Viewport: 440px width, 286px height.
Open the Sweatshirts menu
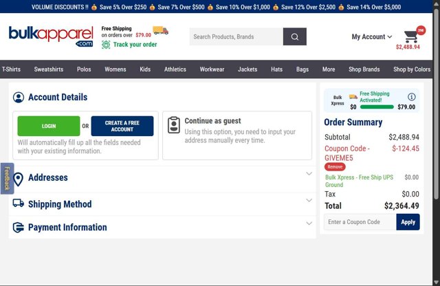tap(49, 69)
